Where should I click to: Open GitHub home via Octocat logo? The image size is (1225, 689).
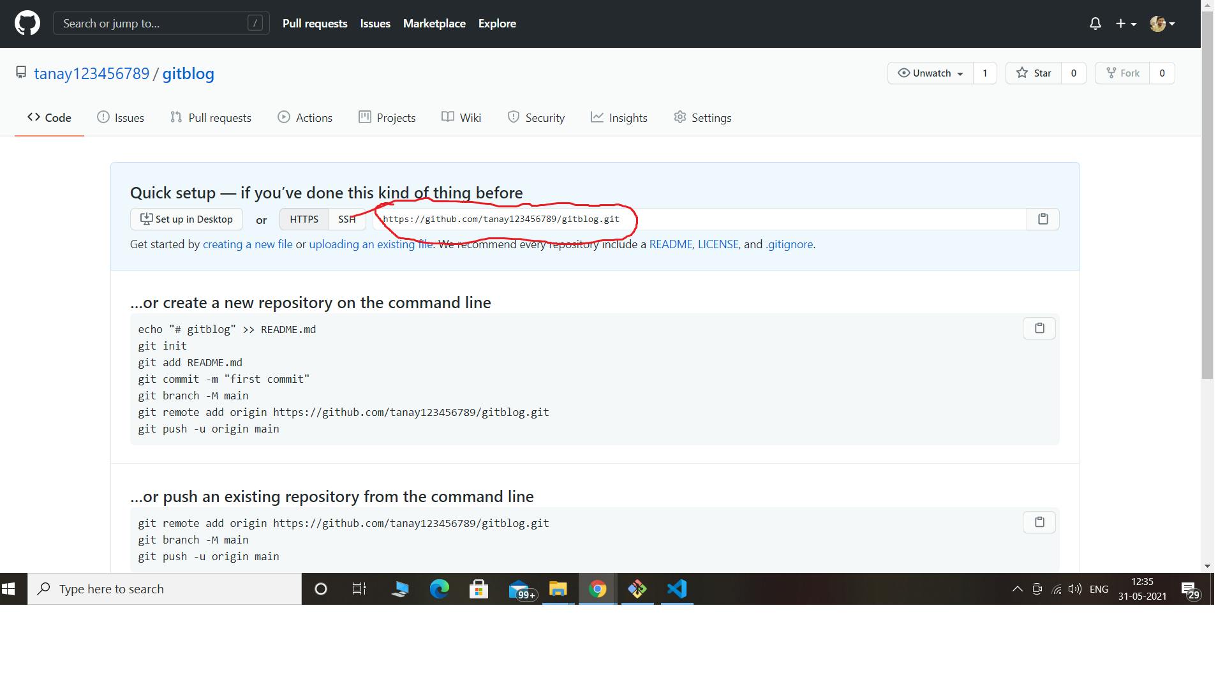[x=27, y=24]
